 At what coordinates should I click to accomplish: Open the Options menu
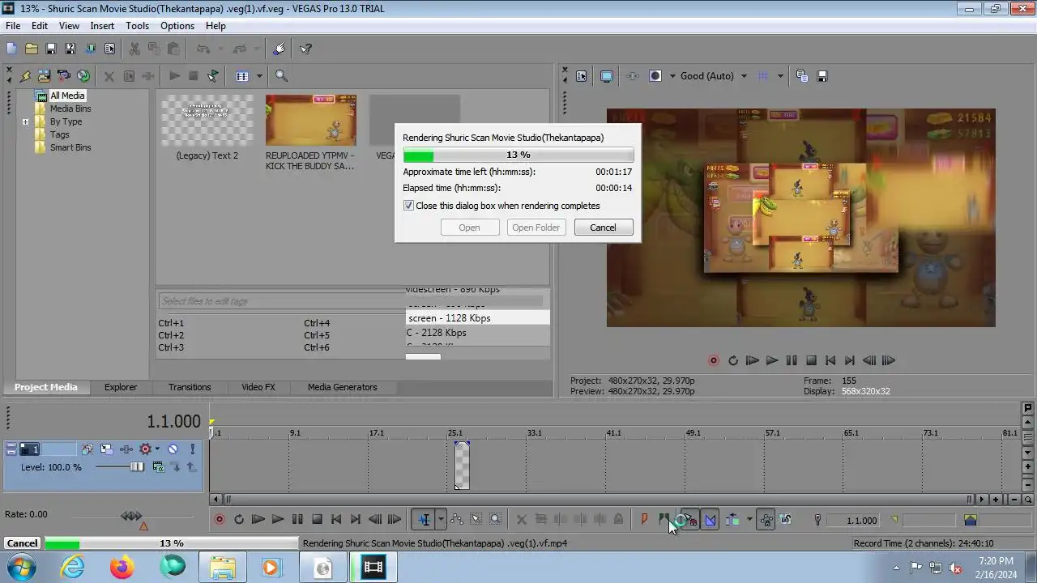pyautogui.click(x=177, y=26)
